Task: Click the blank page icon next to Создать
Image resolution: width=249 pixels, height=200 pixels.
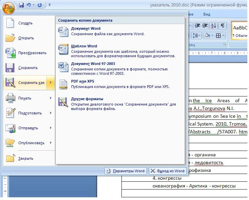Action: (10, 23)
